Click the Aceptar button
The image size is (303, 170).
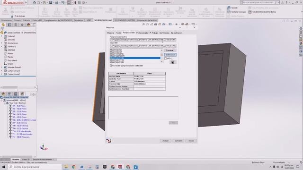pyautogui.click(x=165, y=141)
